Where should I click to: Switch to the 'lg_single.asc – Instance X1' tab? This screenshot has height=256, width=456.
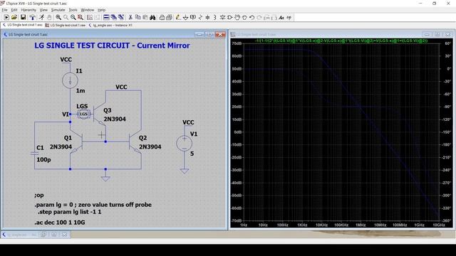(110, 26)
